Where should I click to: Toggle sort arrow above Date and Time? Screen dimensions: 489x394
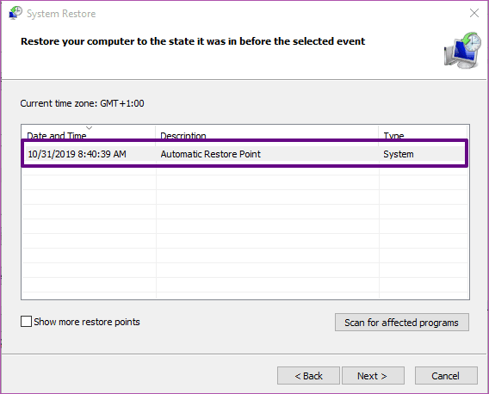point(90,128)
